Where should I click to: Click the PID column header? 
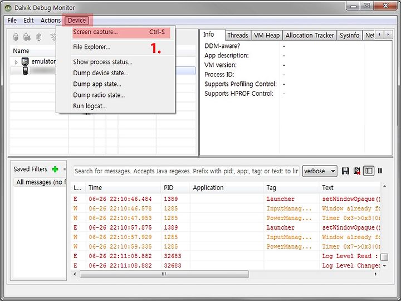tap(175, 188)
